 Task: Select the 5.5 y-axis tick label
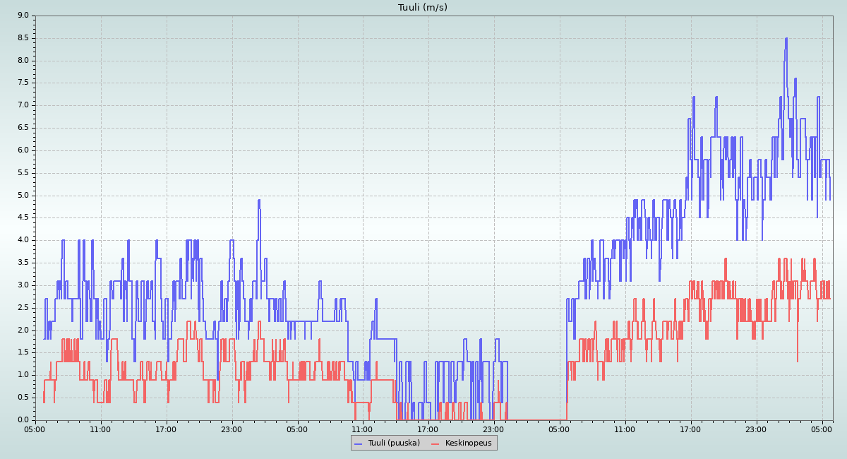tap(23, 172)
